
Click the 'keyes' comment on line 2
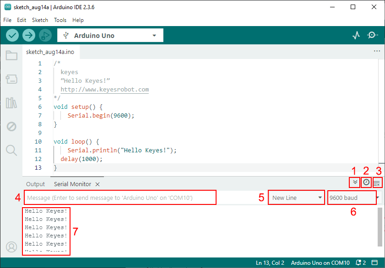[x=69, y=72]
